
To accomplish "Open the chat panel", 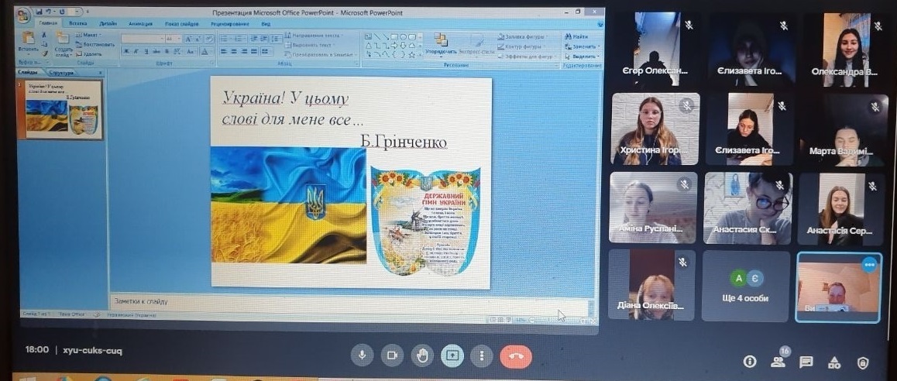I will 806,362.
